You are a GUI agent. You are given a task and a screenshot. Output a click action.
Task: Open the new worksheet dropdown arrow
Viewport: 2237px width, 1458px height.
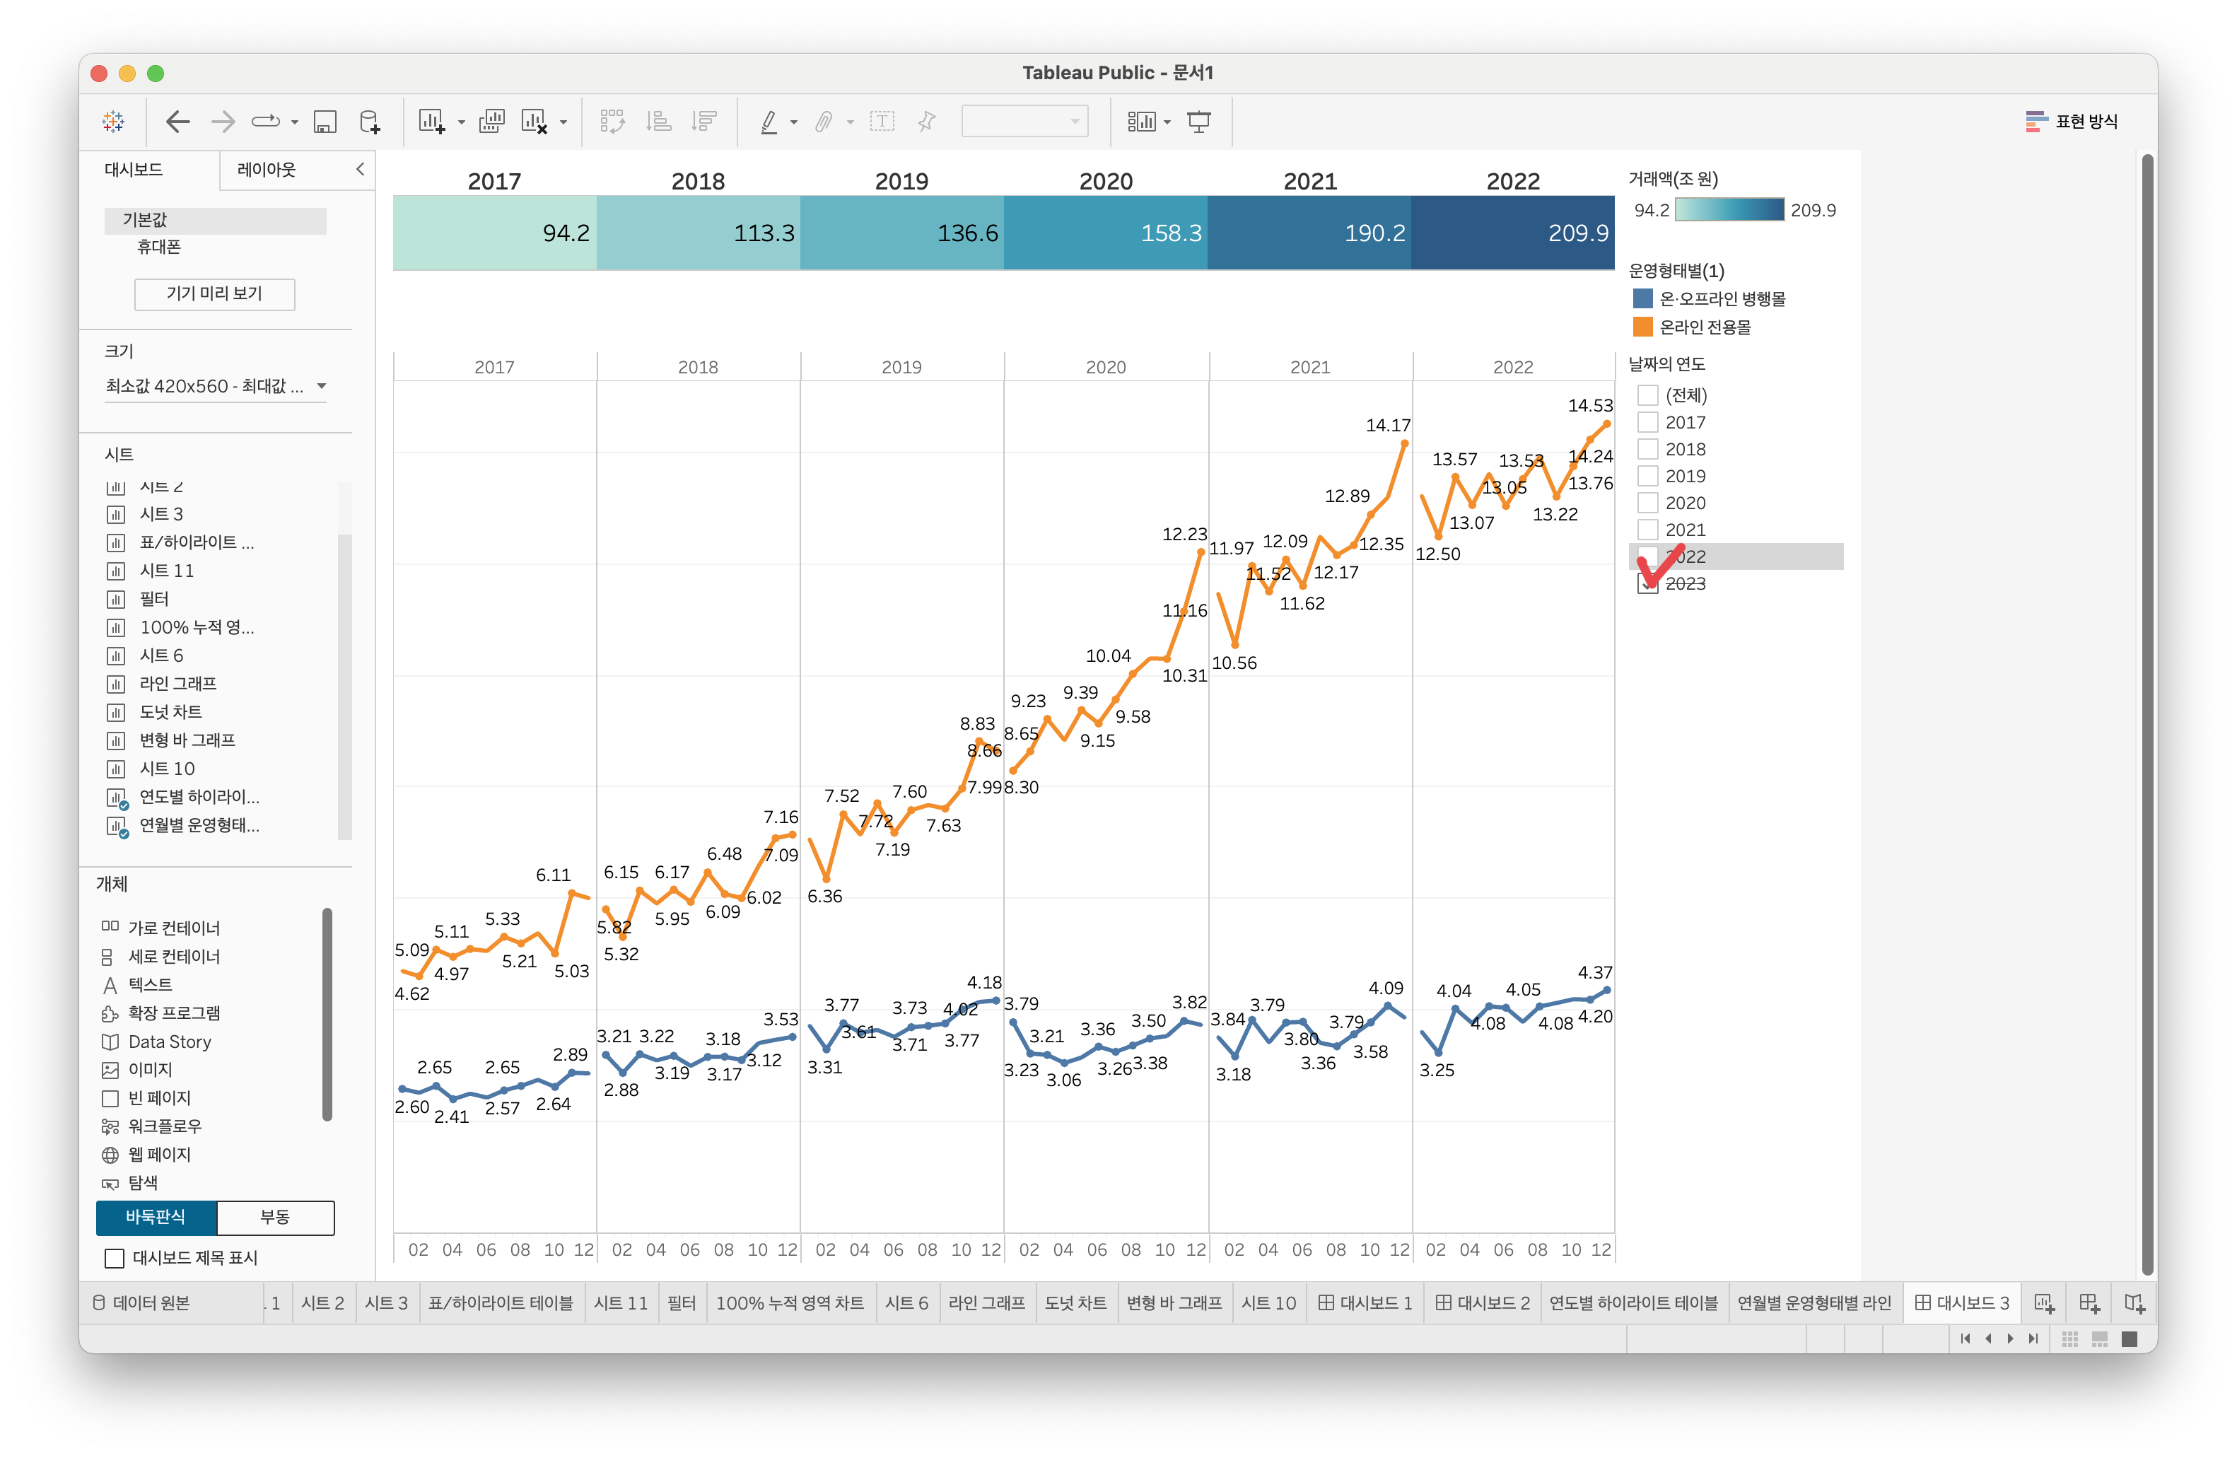pos(460,122)
